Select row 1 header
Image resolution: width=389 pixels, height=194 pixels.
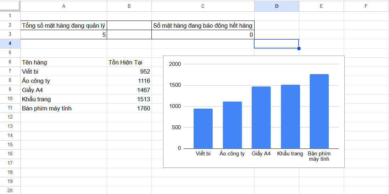[10, 16]
